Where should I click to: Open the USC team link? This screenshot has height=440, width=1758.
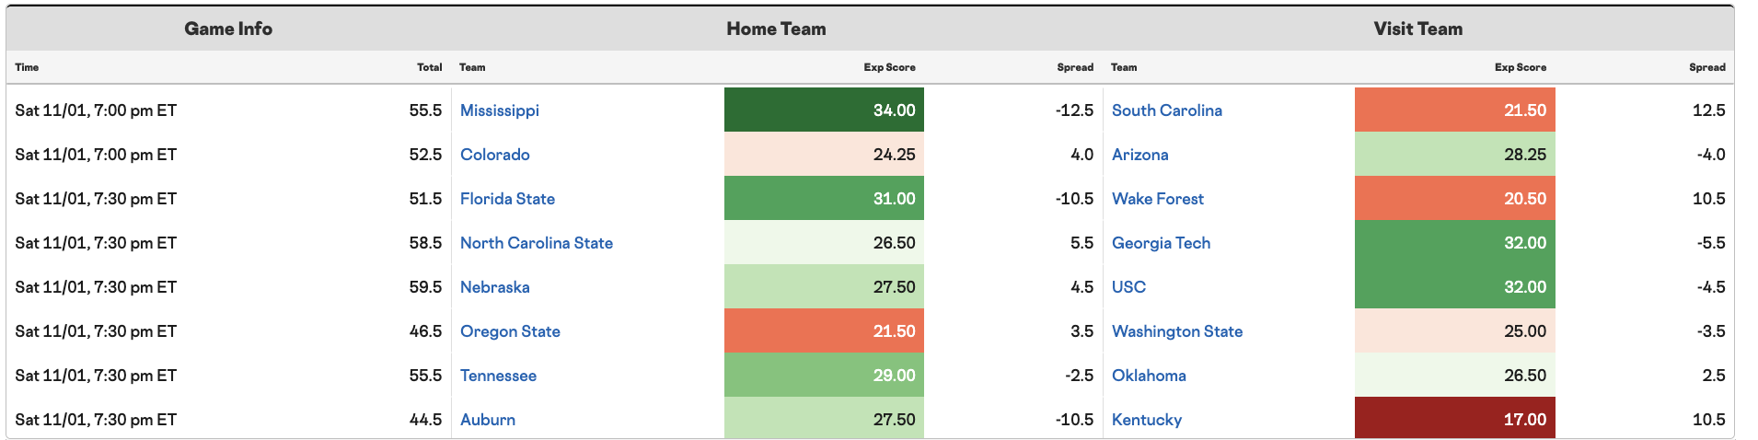tap(1129, 287)
